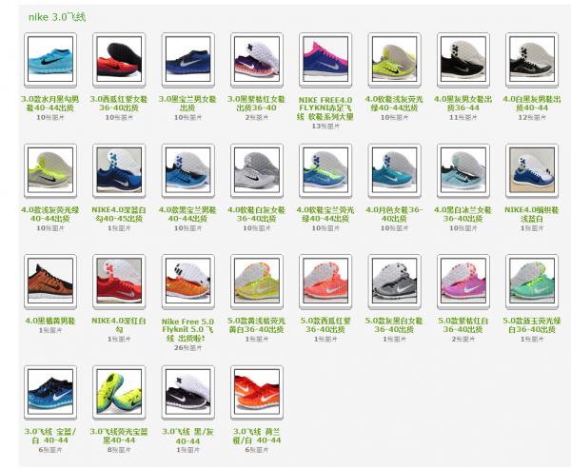
Task: Open the 5.0款黄浅桔荧光黄白 thumbnail
Action: pos(257,281)
